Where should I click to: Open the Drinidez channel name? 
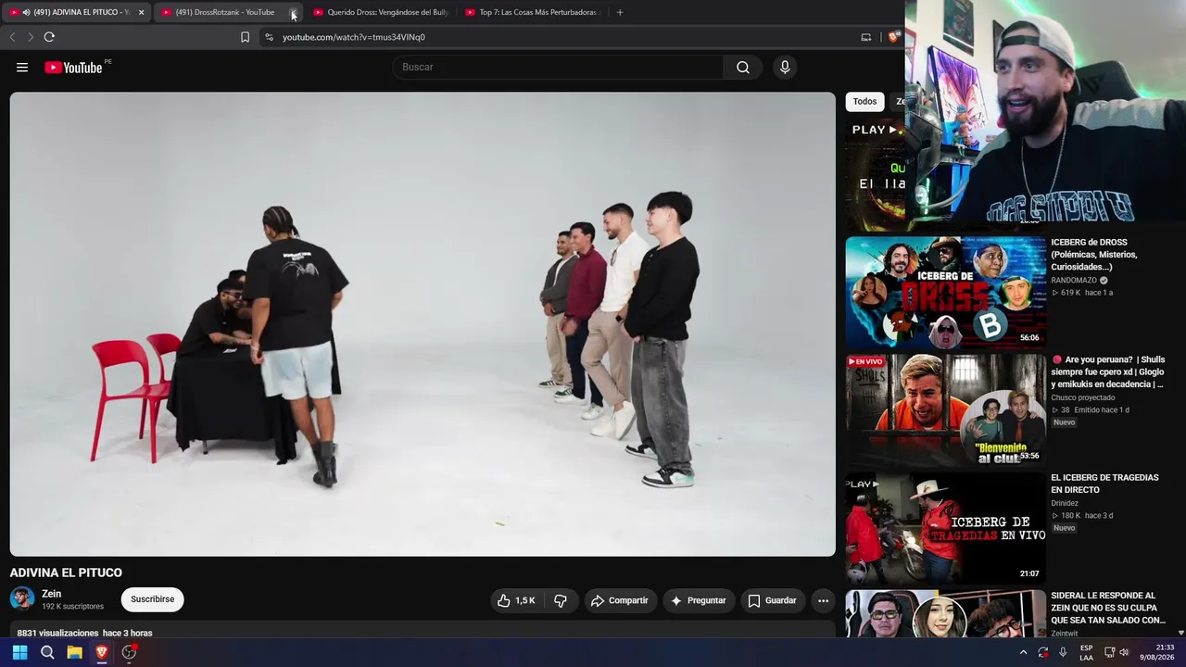point(1064,504)
